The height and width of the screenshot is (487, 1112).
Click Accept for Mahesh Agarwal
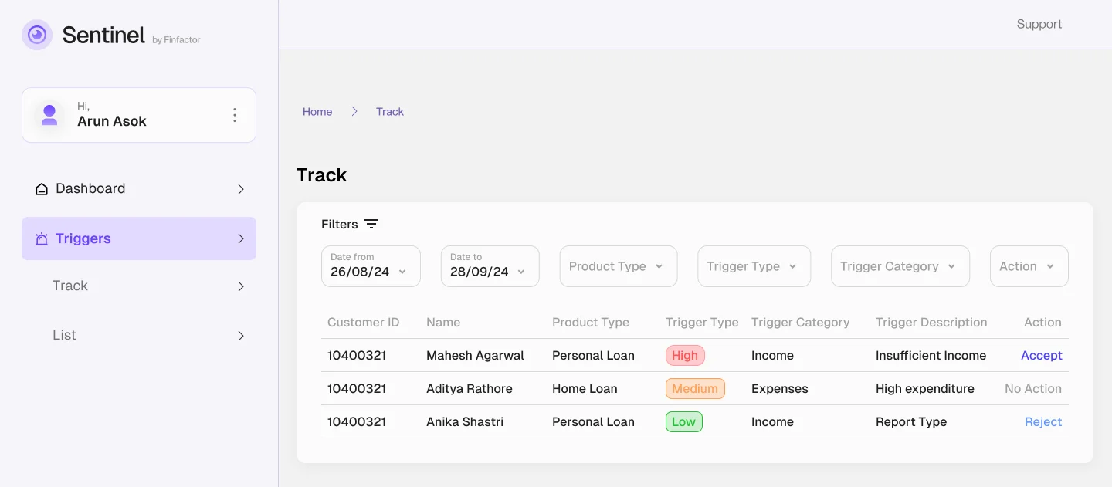pos(1041,355)
